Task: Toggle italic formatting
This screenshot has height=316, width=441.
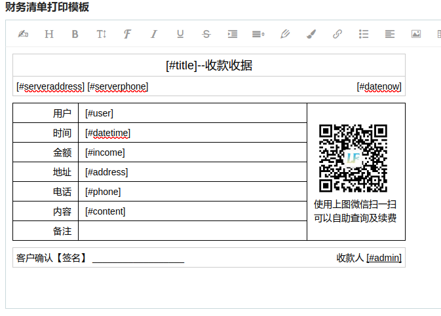Action: click(x=154, y=34)
